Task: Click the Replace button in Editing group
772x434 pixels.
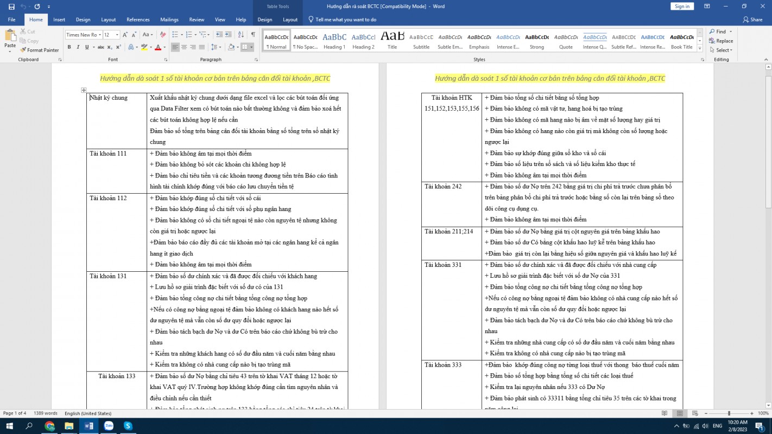Action: click(721, 41)
